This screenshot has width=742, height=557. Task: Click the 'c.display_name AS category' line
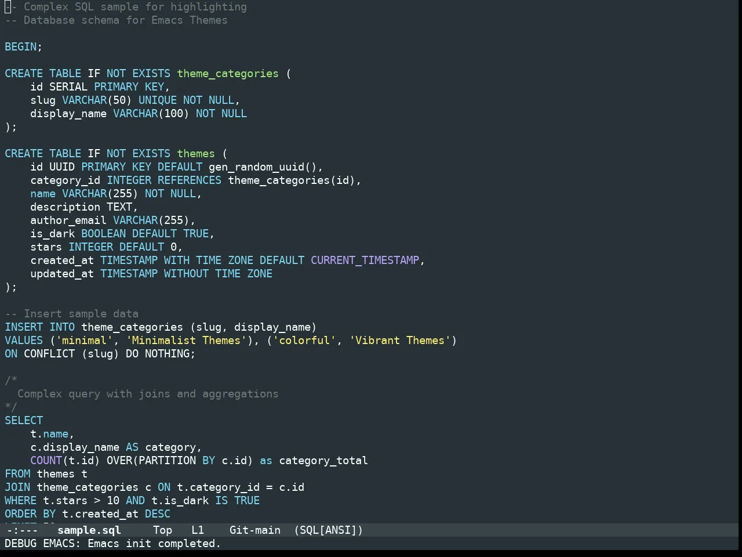[x=116, y=447]
